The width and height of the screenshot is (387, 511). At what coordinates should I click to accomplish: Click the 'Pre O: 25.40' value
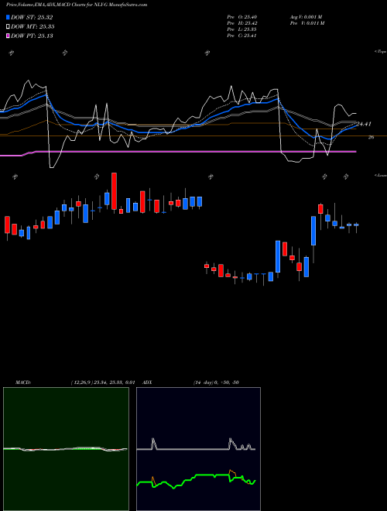tap(243, 16)
